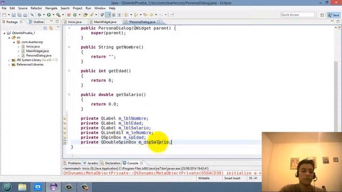This screenshot has height=192, width=342.
Task: Collapse the QtJambiPrueba_1 project node
Action: click(x=4, y=33)
